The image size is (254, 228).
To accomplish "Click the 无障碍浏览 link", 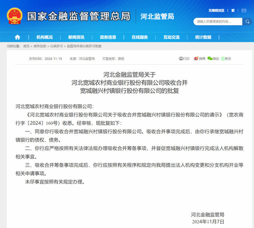I will 216,11.
